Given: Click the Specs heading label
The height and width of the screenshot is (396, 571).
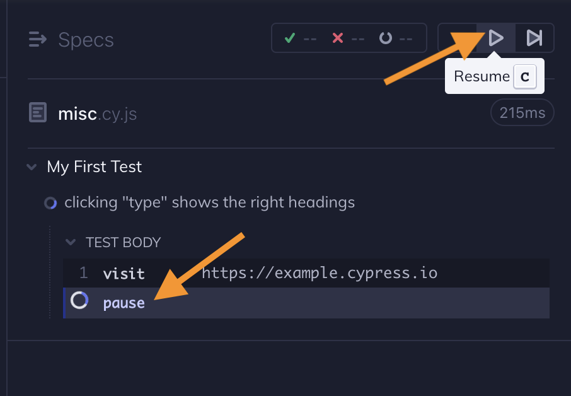Looking at the screenshot, I should [86, 39].
